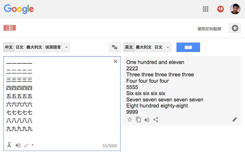The height and width of the screenshot is (157, 245).
Task: Share the translation result
Action: pyautogui.click(x=156, y=120)
